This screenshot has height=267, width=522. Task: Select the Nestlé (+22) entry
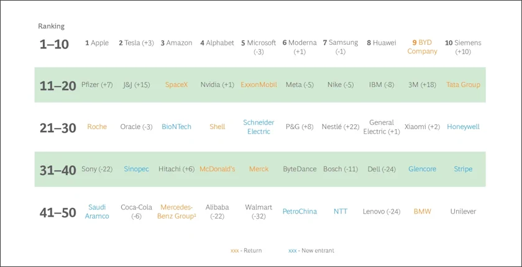[341, 127]
